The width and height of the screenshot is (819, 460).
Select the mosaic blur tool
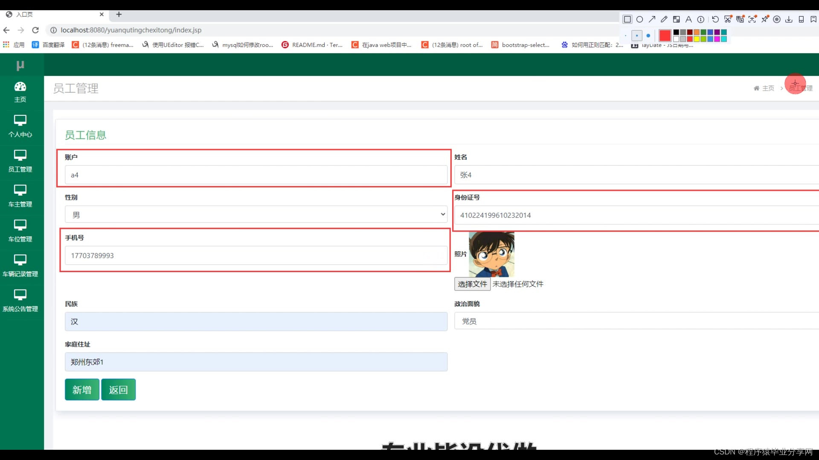coord(677,19)
